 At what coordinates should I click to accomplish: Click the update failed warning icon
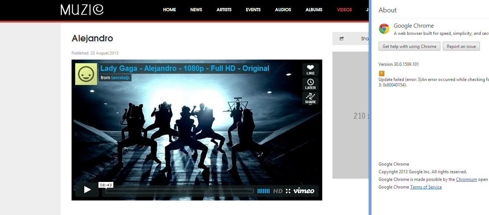coord(381,73)
